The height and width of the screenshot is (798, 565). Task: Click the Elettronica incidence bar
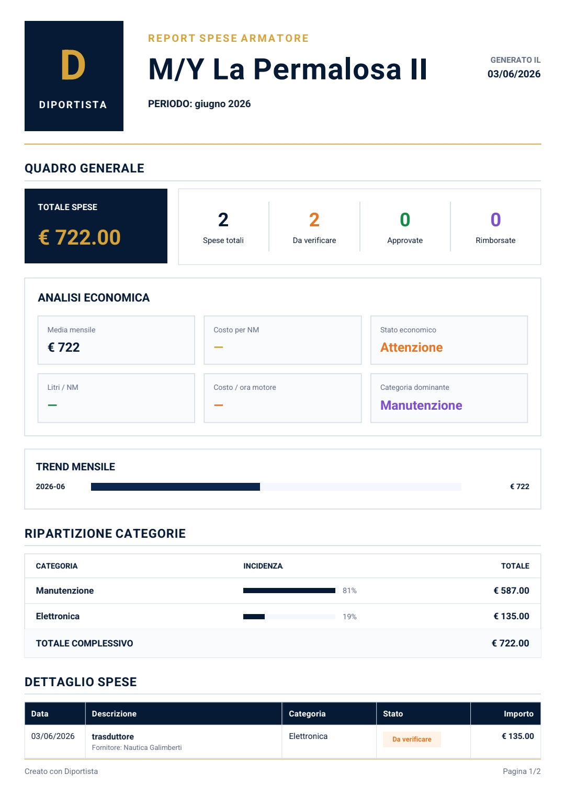[289, 617]
